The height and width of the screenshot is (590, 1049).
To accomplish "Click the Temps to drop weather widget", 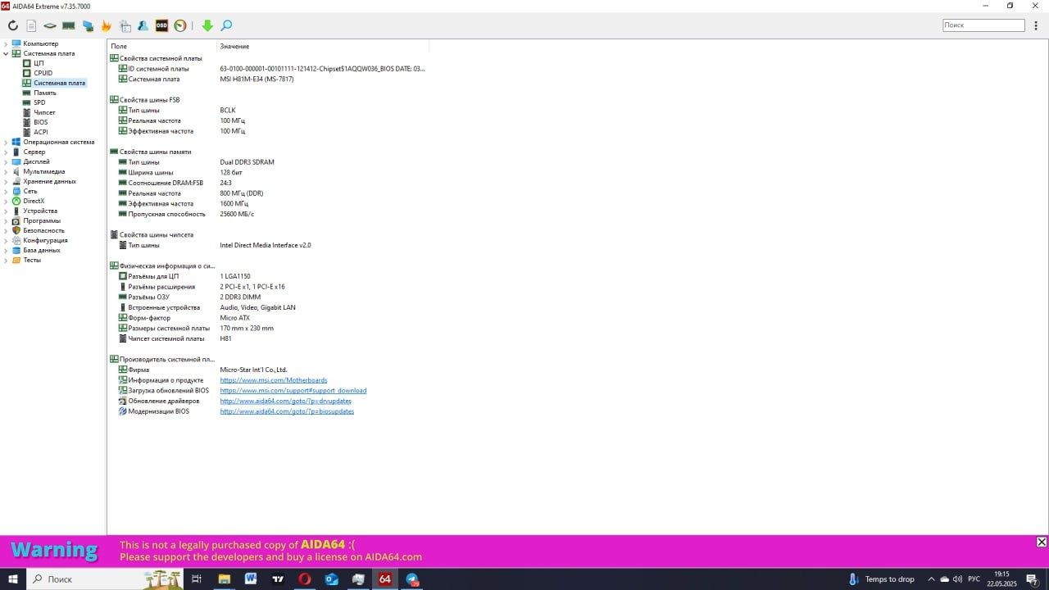I will click(x=883, y=579).
